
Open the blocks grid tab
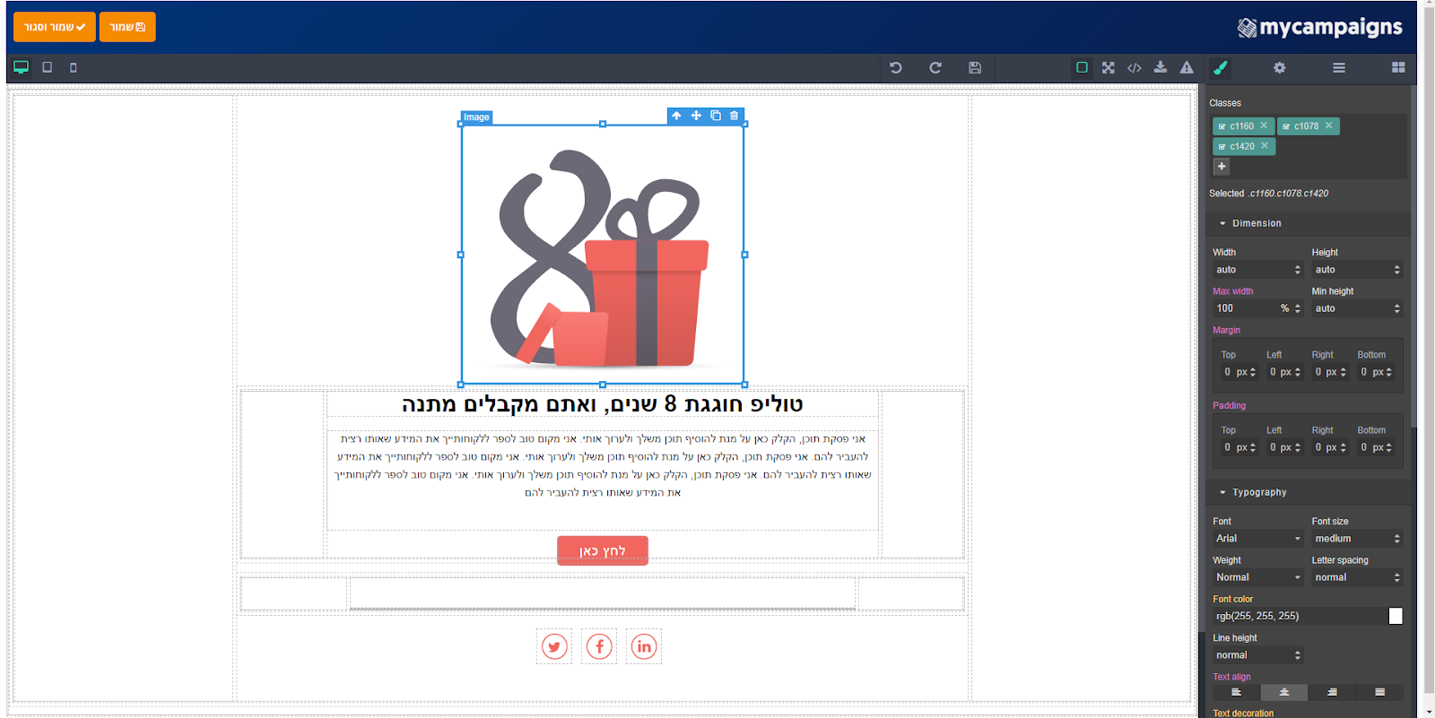point(1398,67)
